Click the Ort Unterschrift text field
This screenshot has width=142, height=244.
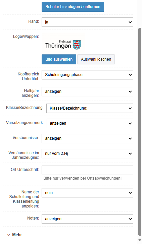tap(87, 170)
